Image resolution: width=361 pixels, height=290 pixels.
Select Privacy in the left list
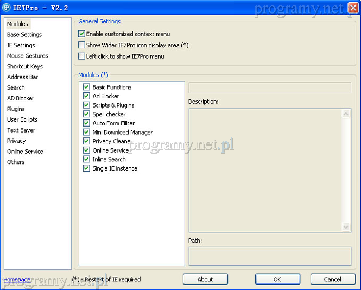(x=16, y=141)
